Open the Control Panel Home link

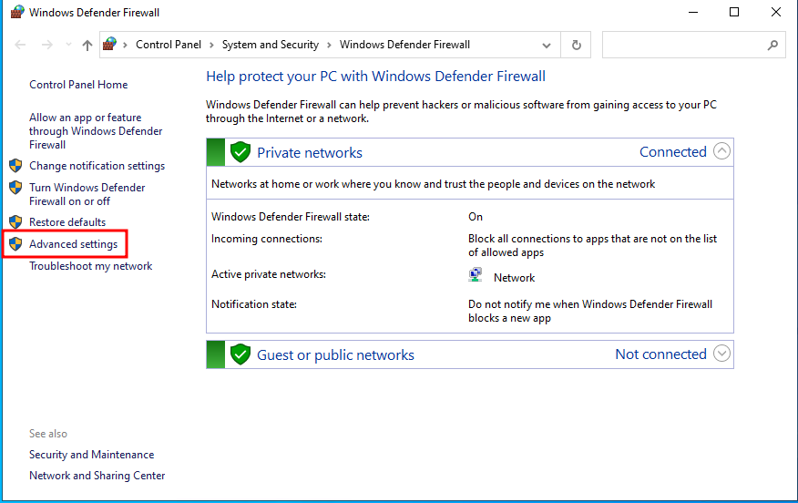pos(78,85)
